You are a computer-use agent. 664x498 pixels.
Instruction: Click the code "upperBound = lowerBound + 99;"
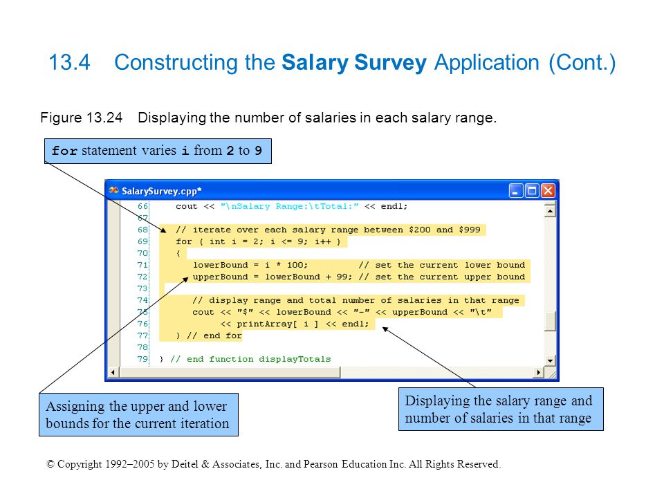(x=273, y=277)
